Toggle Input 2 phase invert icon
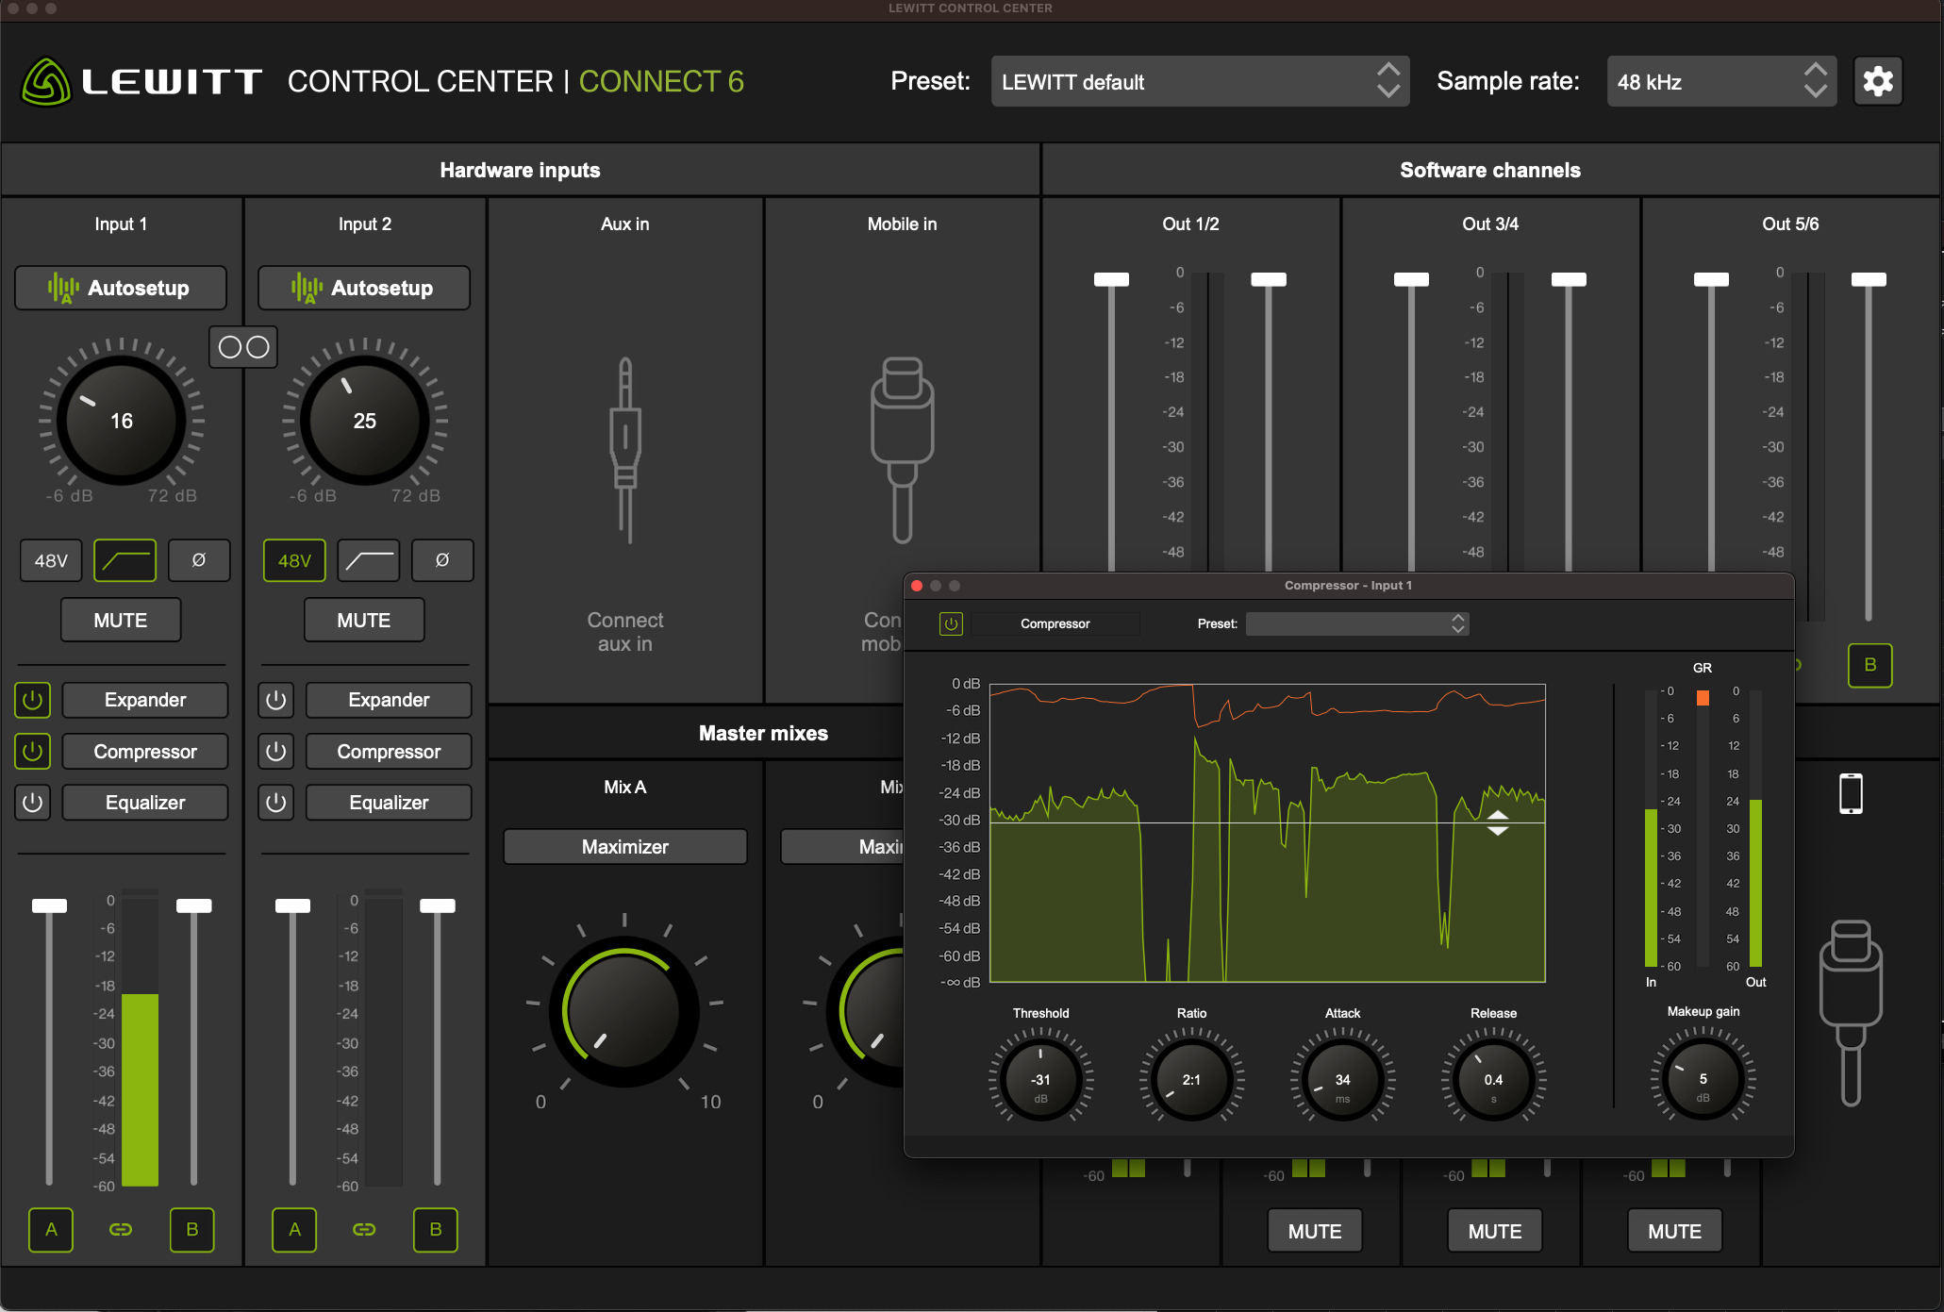The width and height of the screenshot is (1944, 1312). pyautogui.click(x=442, y=560)
